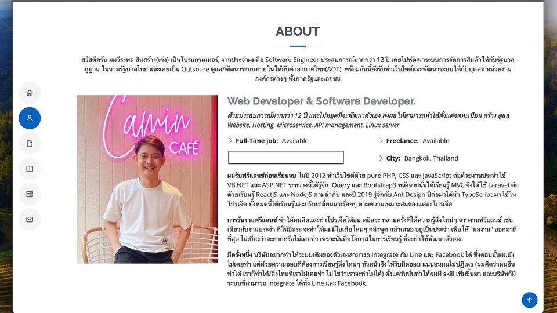Select the About person icon
This screenshot has height=313, width=557.
click(30, 118)
